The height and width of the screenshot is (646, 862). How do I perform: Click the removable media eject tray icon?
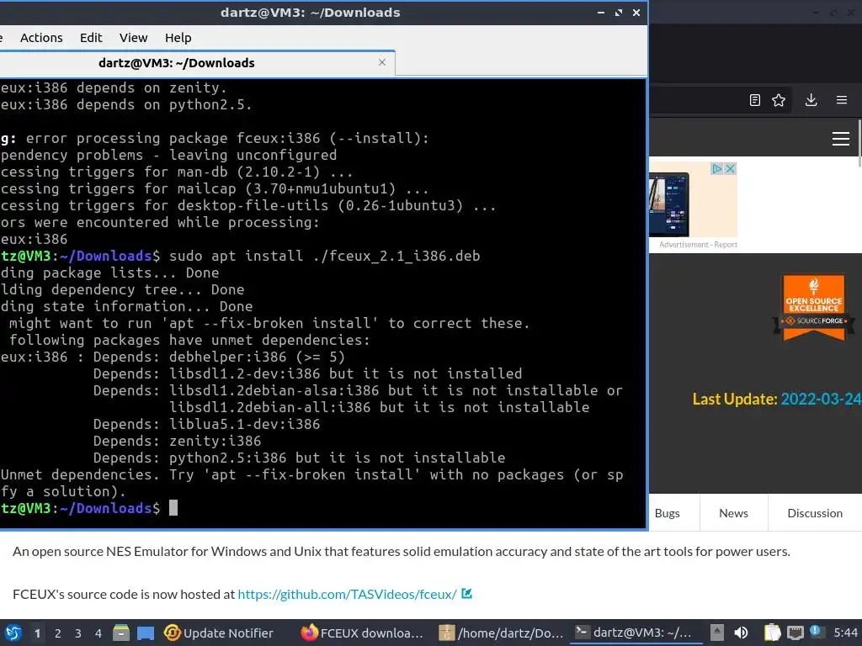717,633
